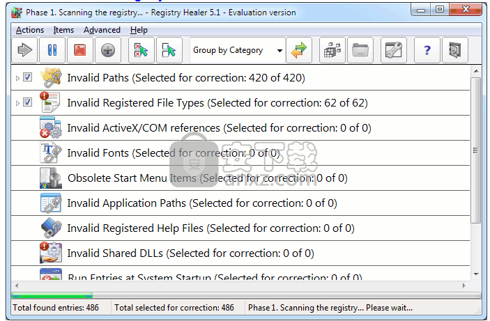Select the Invalid Paths row text
The width and height of the screenshot is (490, 321).
tap(186, 78)
